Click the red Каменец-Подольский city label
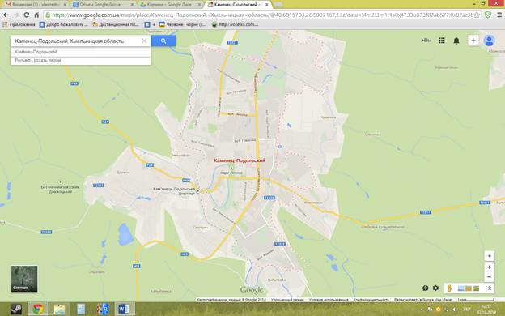 pos(240,160)
